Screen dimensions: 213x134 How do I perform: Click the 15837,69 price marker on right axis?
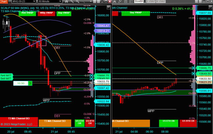point(204,13)
